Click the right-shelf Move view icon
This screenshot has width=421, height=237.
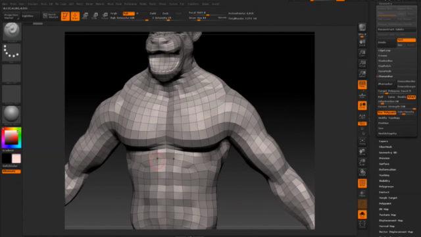(x=362, y=152)
